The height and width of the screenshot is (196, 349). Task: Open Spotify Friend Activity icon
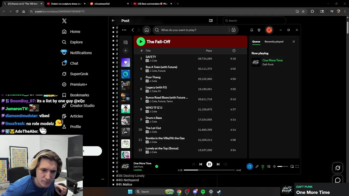click(259, 30)
